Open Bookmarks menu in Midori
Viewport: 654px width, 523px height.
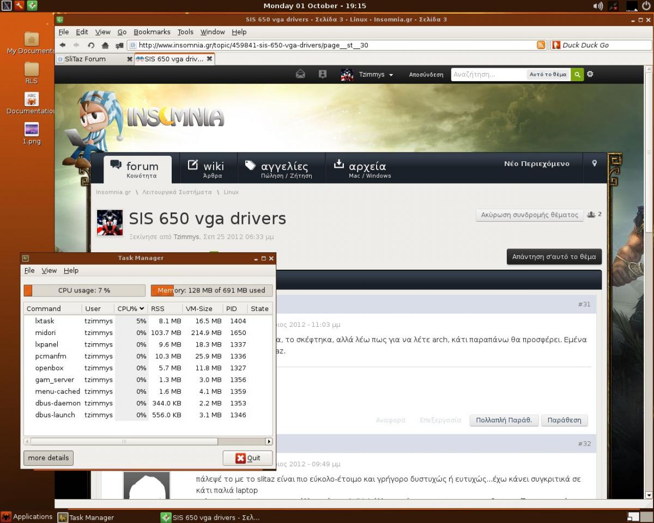click(152, 32)
